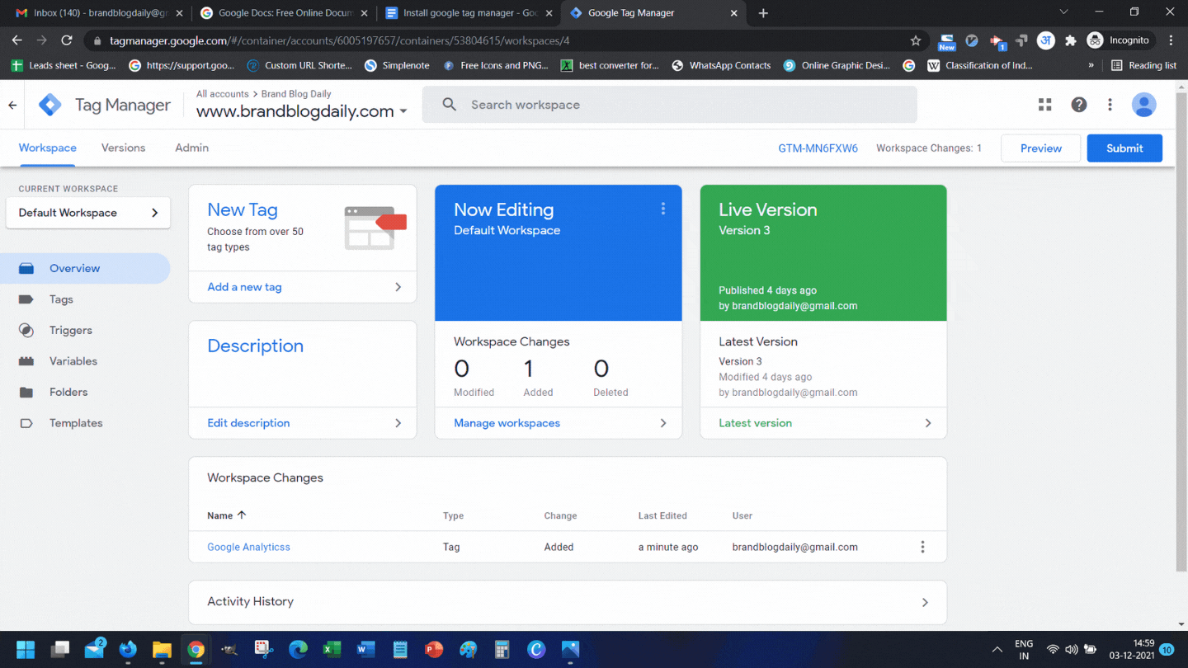Open the Reading list button
This screenshot has width=1188, height=668.
(x=1143, y=65)
